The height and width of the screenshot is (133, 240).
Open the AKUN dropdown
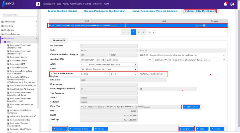coord(109,65)
